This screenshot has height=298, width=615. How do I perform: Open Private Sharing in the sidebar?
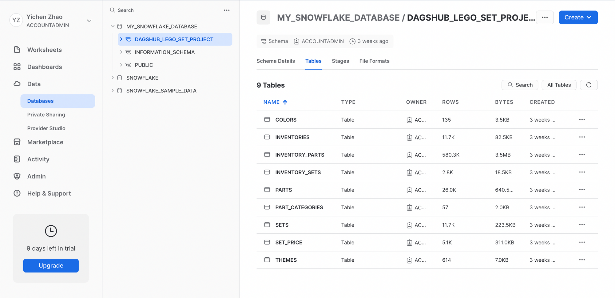tap(46, 115)
